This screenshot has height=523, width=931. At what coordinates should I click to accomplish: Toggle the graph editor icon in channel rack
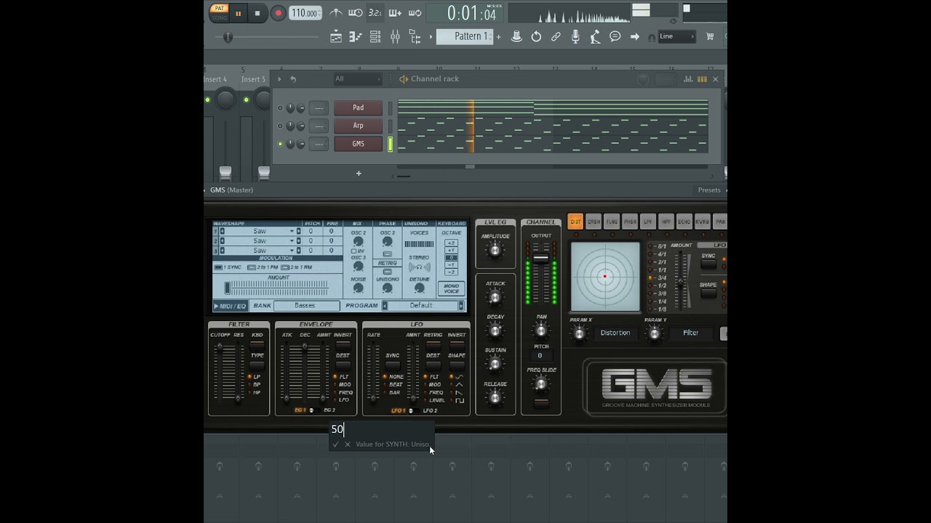pyautogui.click(x=688, y=79)
